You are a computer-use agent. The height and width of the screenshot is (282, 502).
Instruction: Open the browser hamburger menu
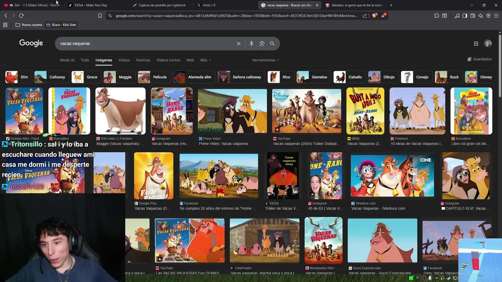(x=496, y=16)
